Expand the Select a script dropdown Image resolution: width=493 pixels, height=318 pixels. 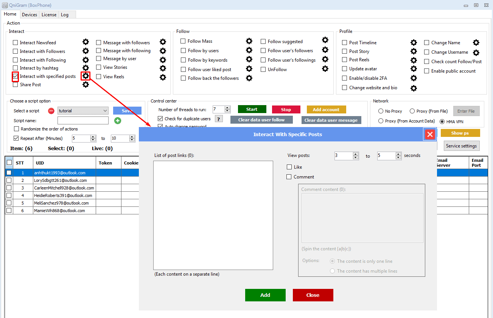click(x=105, y=111)
